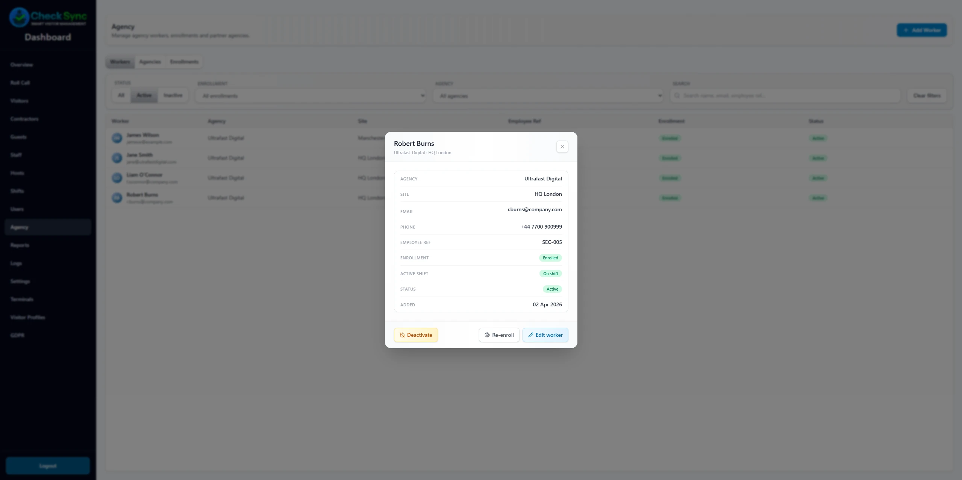The image size is (962, 480).
Task: Open the All enrollments dropdown
Action: point(311,96)
